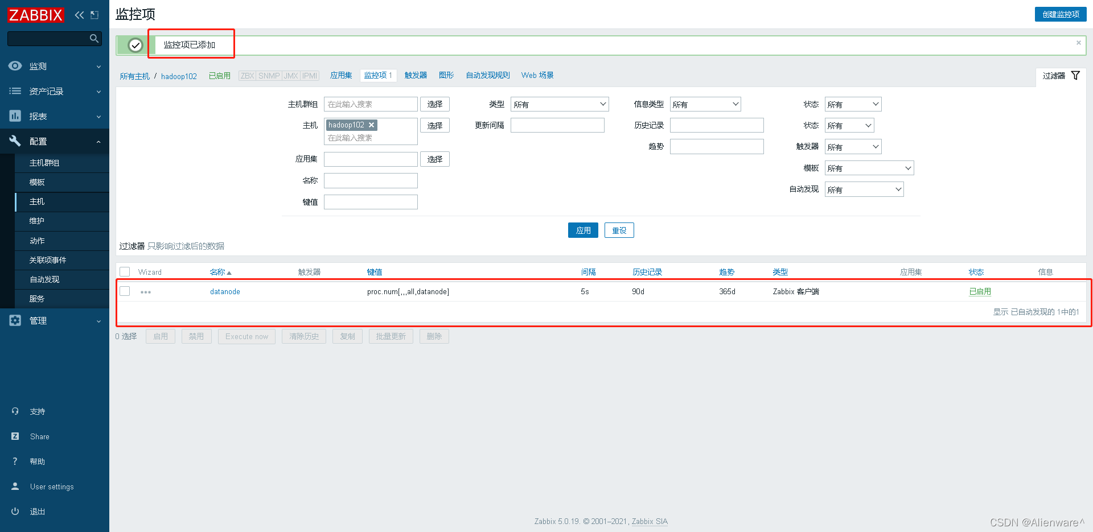Switch to the 图形 tab

pyautogui.click(x=446, y=75)
